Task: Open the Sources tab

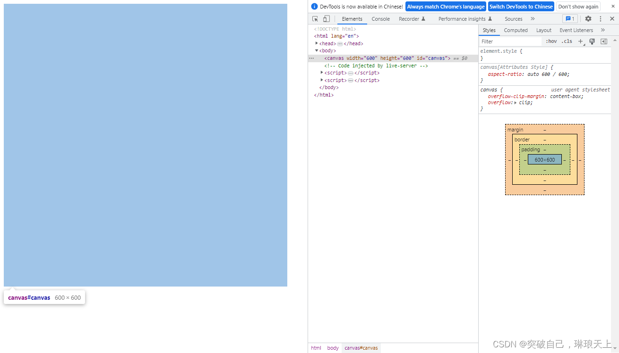Action: [x=513, y=19]
